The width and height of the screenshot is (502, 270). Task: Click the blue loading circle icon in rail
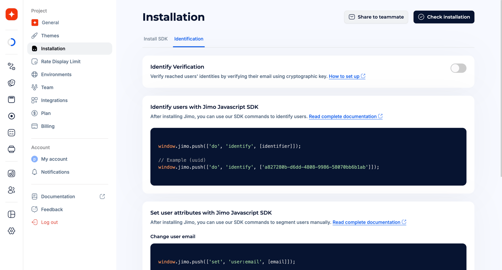tap(12, 42)
